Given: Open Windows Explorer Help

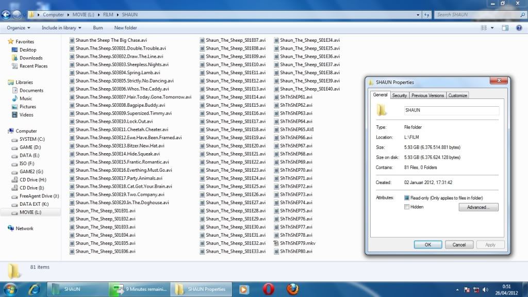Looking at the screenshot, I should [519, 28].
